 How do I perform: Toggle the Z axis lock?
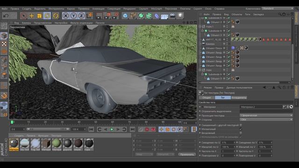point(81,15)
